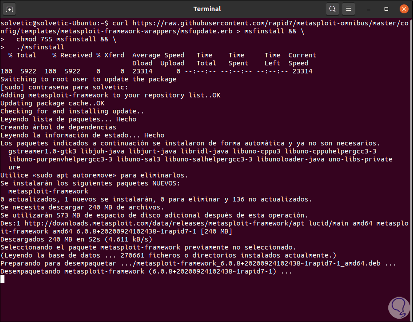This screenshot has width=413, height=322.
Task: Click the 'Average Speed' column header
Action: [158, 55]
